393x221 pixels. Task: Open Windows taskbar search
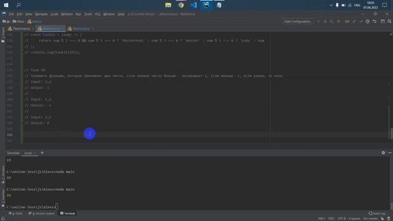(18, 5)
